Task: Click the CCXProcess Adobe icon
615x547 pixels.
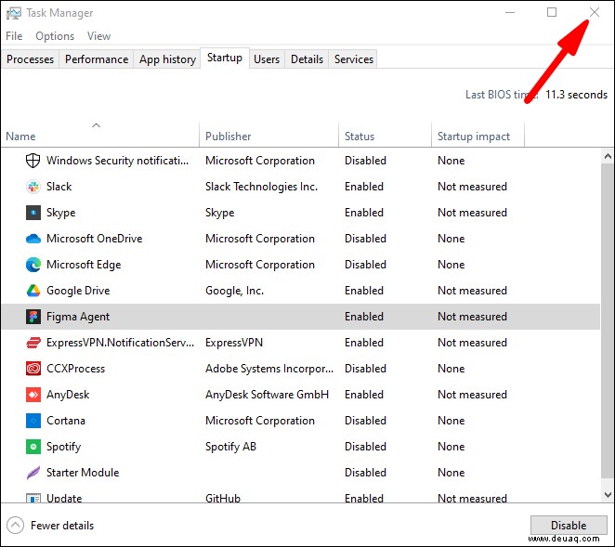Action: point(33,369)
